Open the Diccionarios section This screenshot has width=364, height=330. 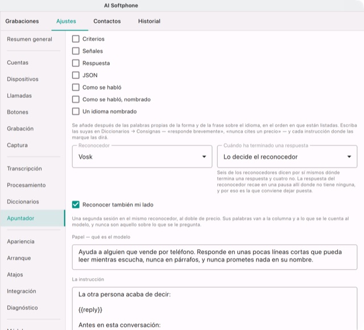pyautogui.click(x=23, y=202)
